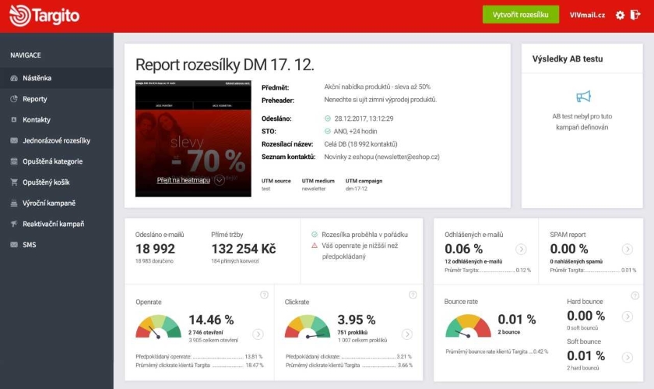
Task: Click '751 prokliků' text
Action: point(353,333)
